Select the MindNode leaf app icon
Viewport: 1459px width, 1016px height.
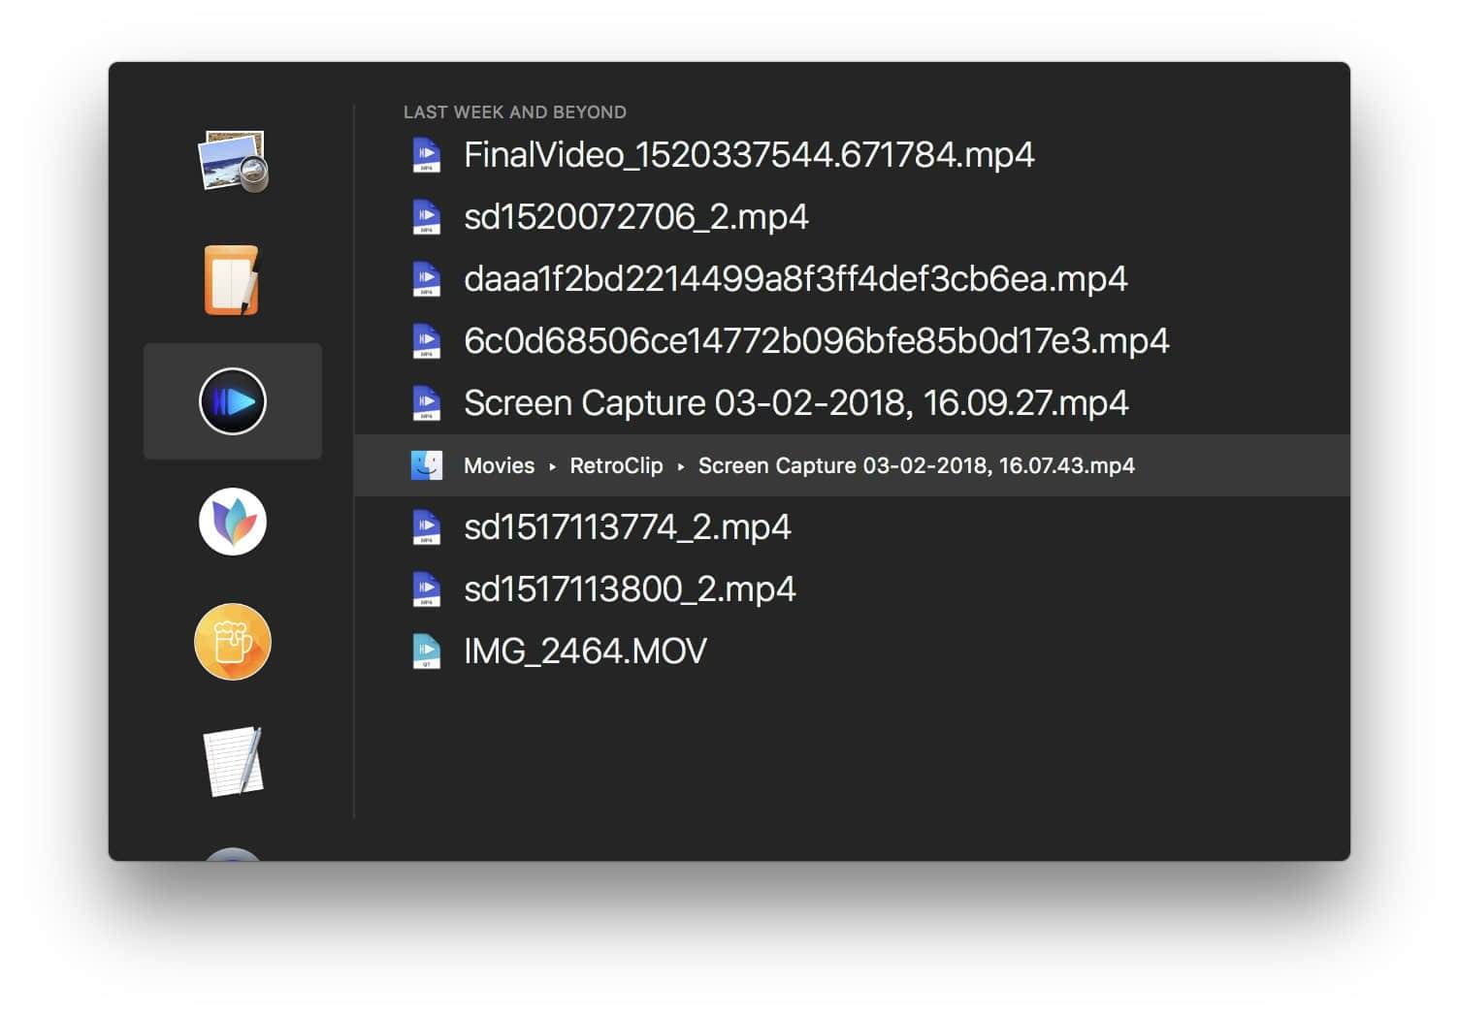(x=233, y=522)
